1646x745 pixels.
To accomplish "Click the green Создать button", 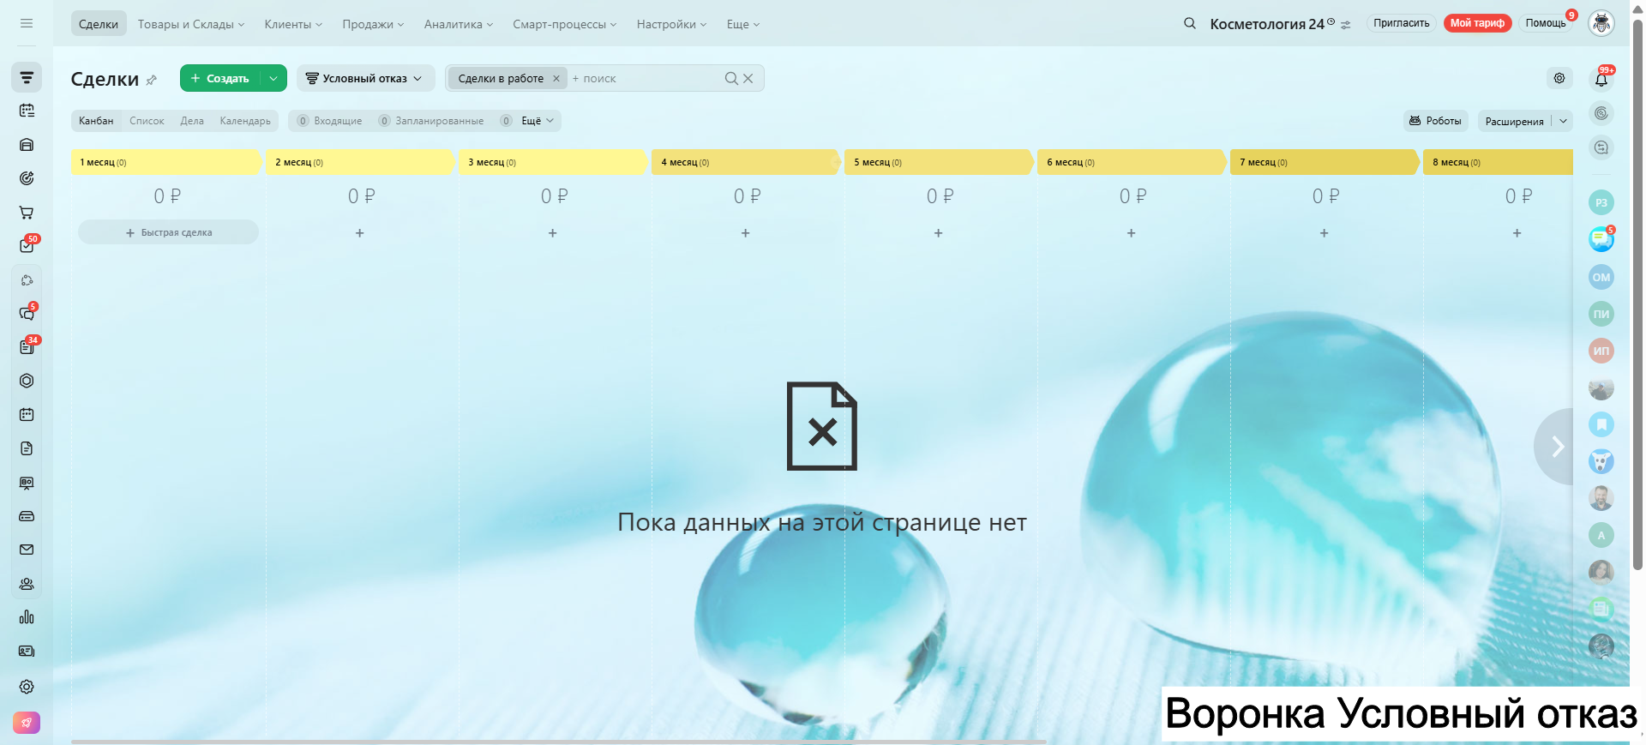I will point(219,78).
